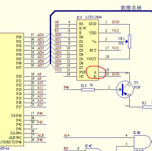Click the 数据总线 bus label
Viewport: 152px width, 151px height.
[x=131, y=8]
